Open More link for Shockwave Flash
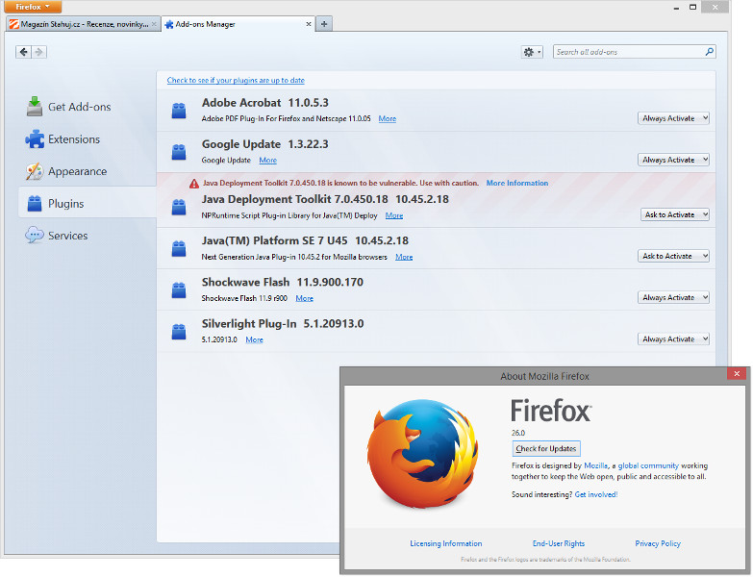 [x=305, y=298]
